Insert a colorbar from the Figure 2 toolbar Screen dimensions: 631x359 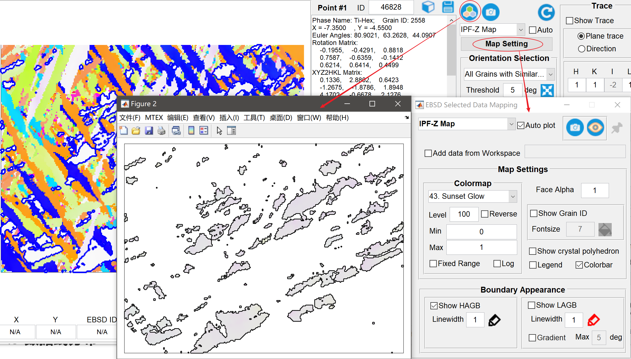(x=191, y=130)
